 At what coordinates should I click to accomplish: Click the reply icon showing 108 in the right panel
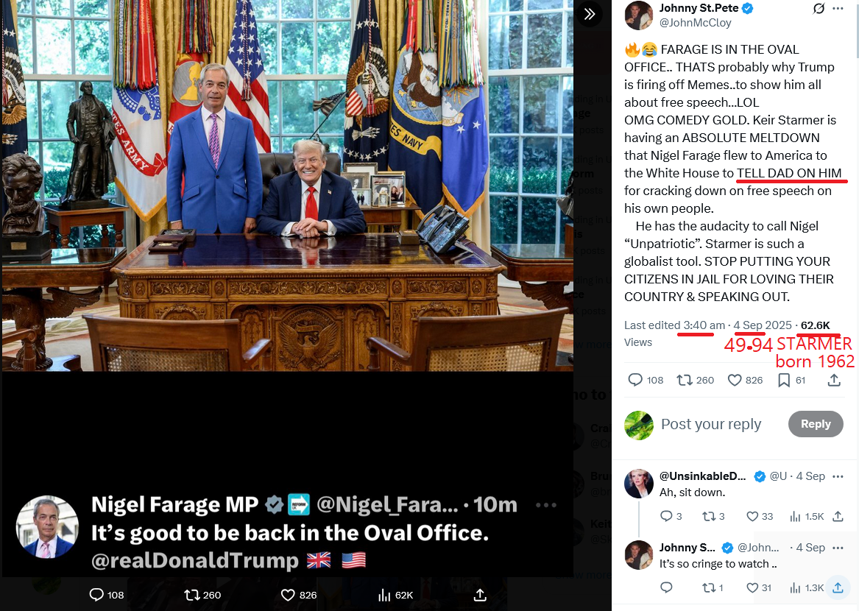tap(646, 380)
